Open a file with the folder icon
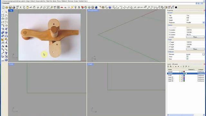The height and width of the screenshot is (116, 206). [7, 7]
